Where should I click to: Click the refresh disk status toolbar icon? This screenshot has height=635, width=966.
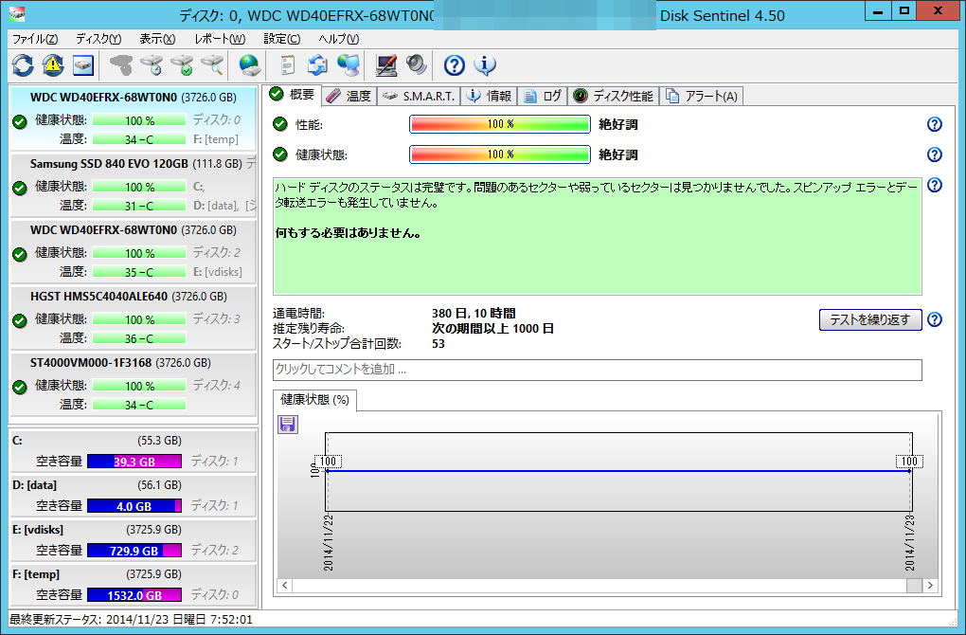23,64
